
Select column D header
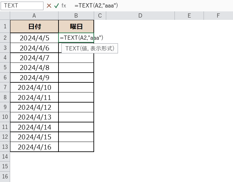pyautogui.click(x=140, y=16)
